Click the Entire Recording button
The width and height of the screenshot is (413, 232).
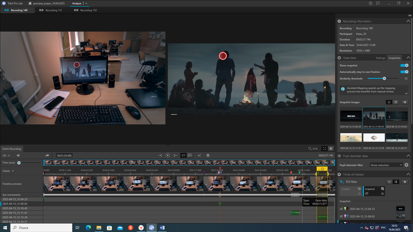[x=12, y=149]
